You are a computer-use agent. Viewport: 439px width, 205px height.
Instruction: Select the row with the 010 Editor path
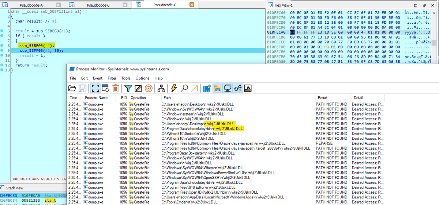pyautogui.click(x=226, y=187)
